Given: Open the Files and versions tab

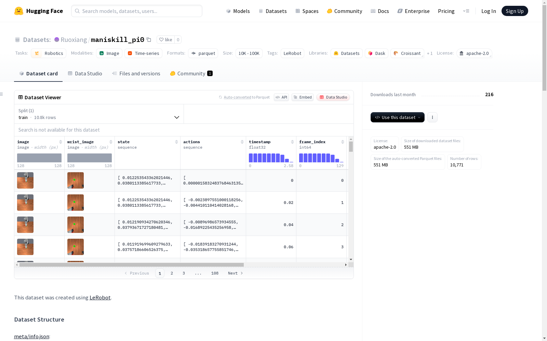Looking at the screenshot, I should (136, 74).
